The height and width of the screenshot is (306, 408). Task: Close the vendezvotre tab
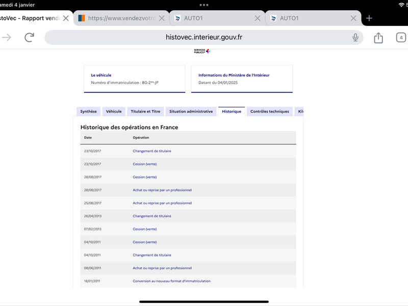coord(162,18)
